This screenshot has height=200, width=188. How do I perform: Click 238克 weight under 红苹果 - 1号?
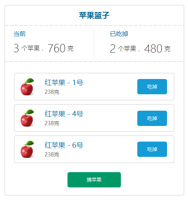pyautogui.click(x=52, y=92)
